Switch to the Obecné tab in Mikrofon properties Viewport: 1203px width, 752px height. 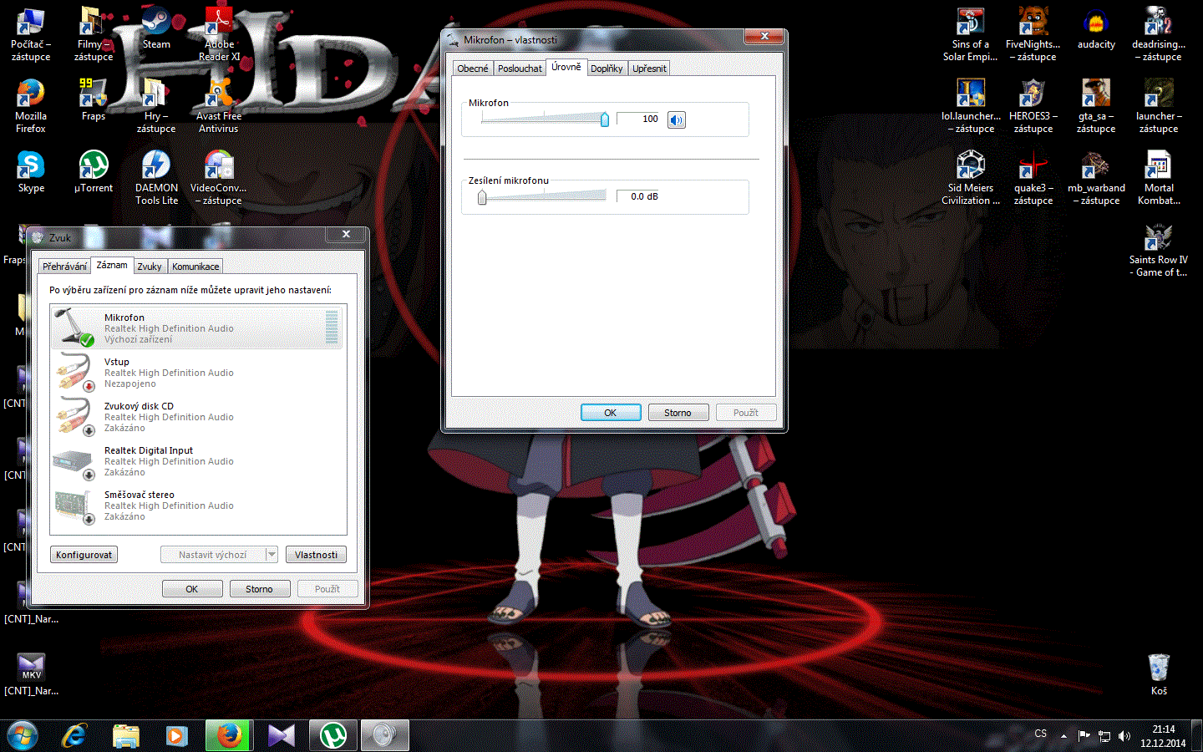click(473, 69)
